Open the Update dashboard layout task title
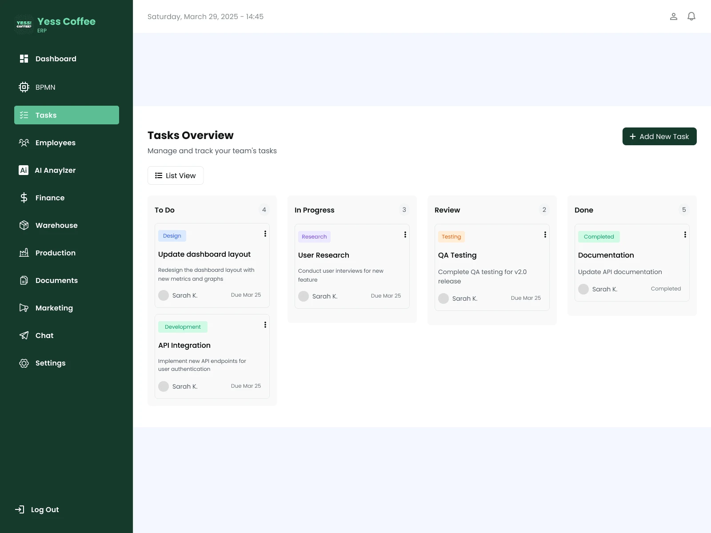This screenshot has width=711, height=533. [204, 254]
